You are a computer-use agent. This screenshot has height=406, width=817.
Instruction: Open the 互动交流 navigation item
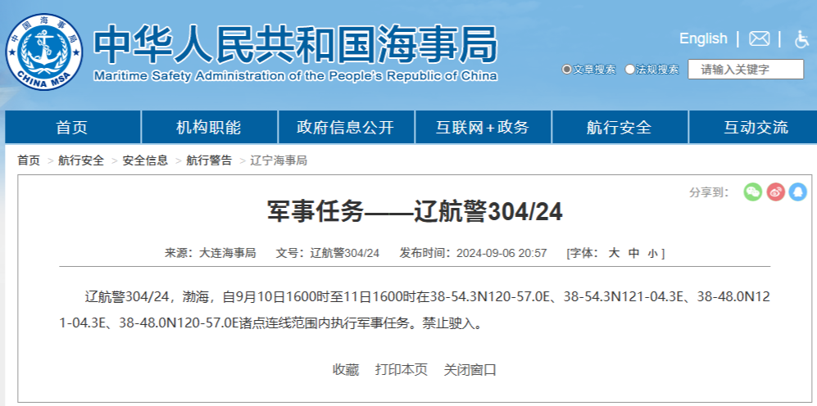tap(755, 128)
